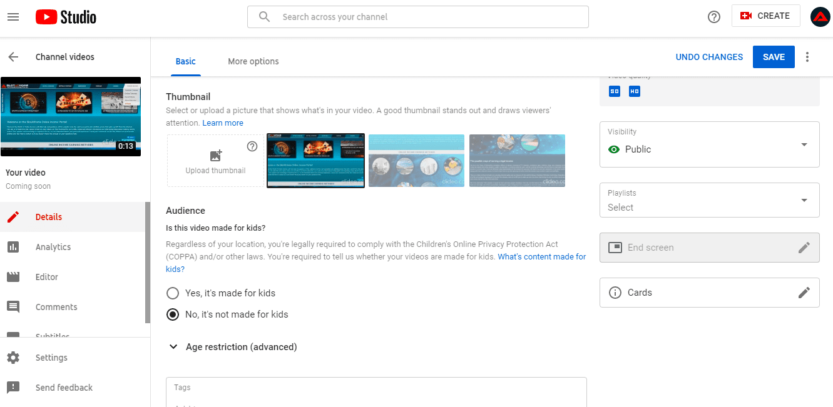Open the three-dot more options menu
Viewport: 833px width, 407px height.
pos(807,57)
